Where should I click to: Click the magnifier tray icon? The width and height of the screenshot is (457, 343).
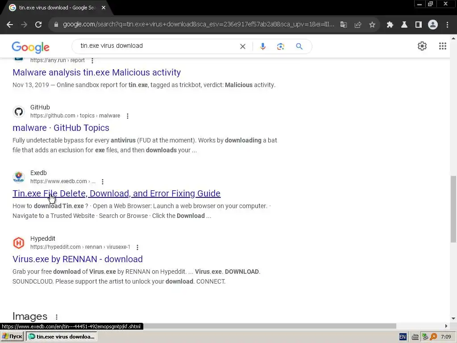(x=433, y=337)
